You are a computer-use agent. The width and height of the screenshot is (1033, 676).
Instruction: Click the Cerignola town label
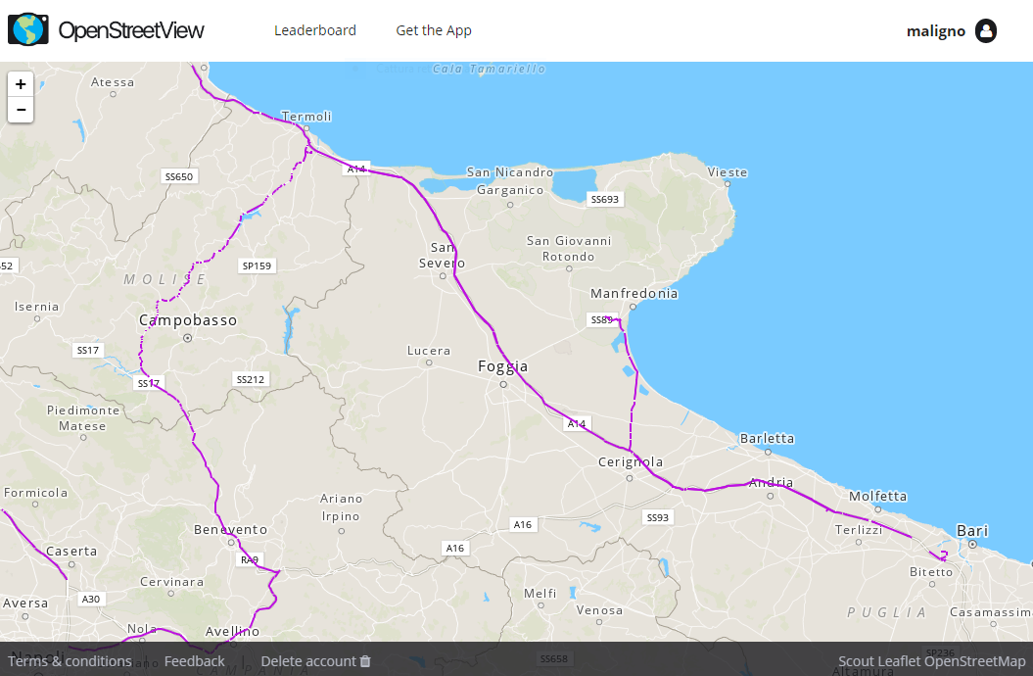point(631,461)
